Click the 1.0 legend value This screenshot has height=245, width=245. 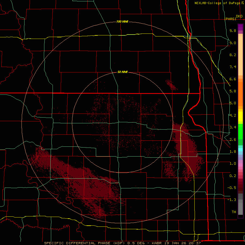click(233, 164)
